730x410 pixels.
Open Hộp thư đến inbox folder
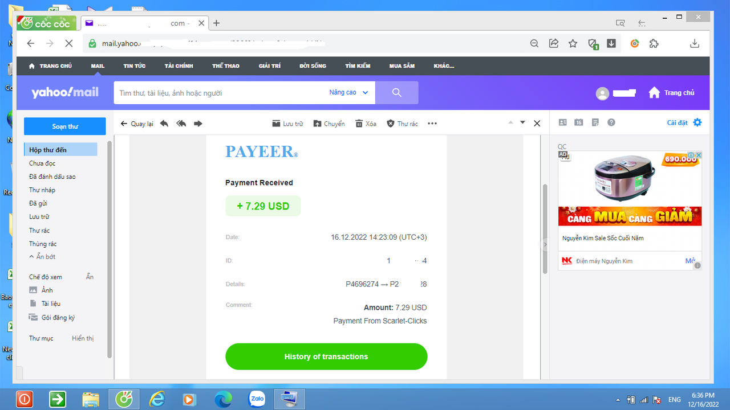click(x=60, y=150)
